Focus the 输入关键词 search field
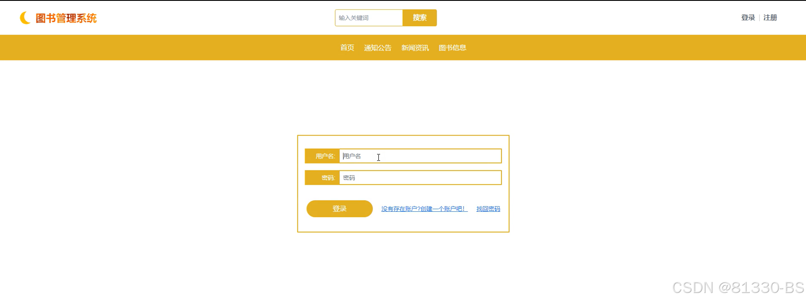 tap(369, 18)
